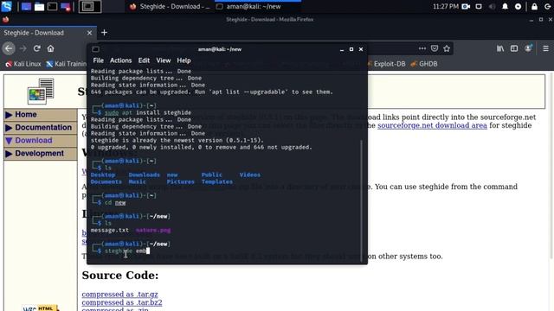Close the Steghide - Download tab
Image resolution: width=554 pixels, height=311 pixels.
click(x=89, y=33)
